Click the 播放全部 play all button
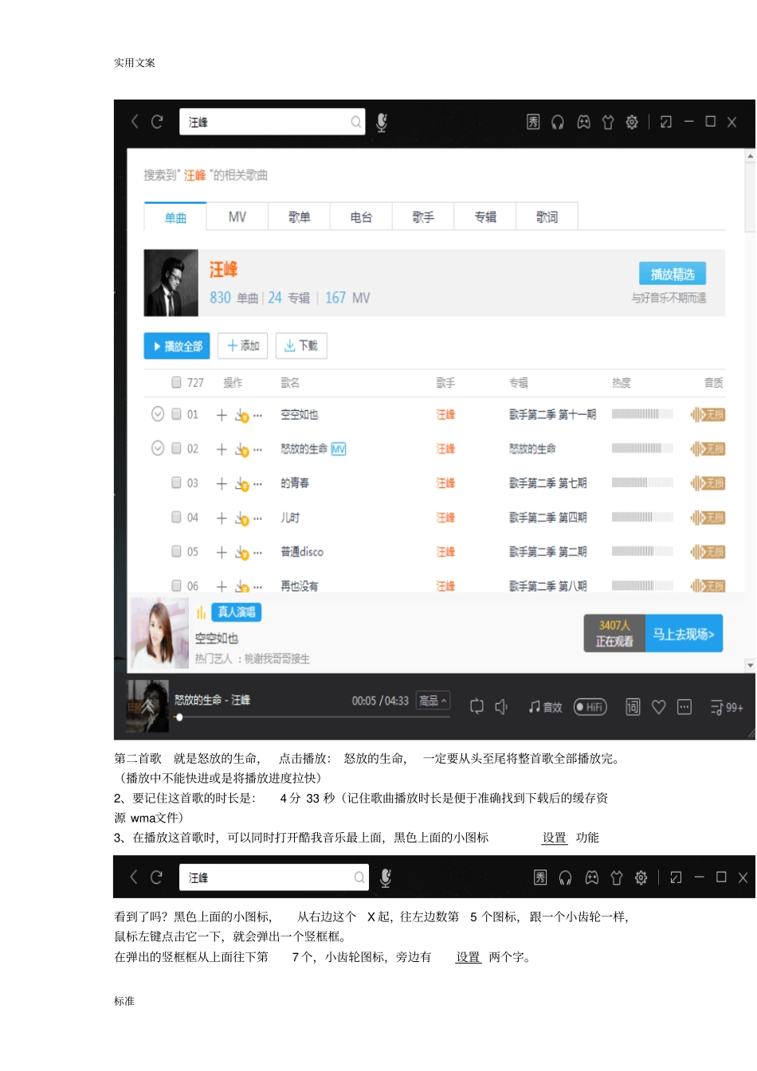This screenshot has height=1071, width=757. click(177, 346)
